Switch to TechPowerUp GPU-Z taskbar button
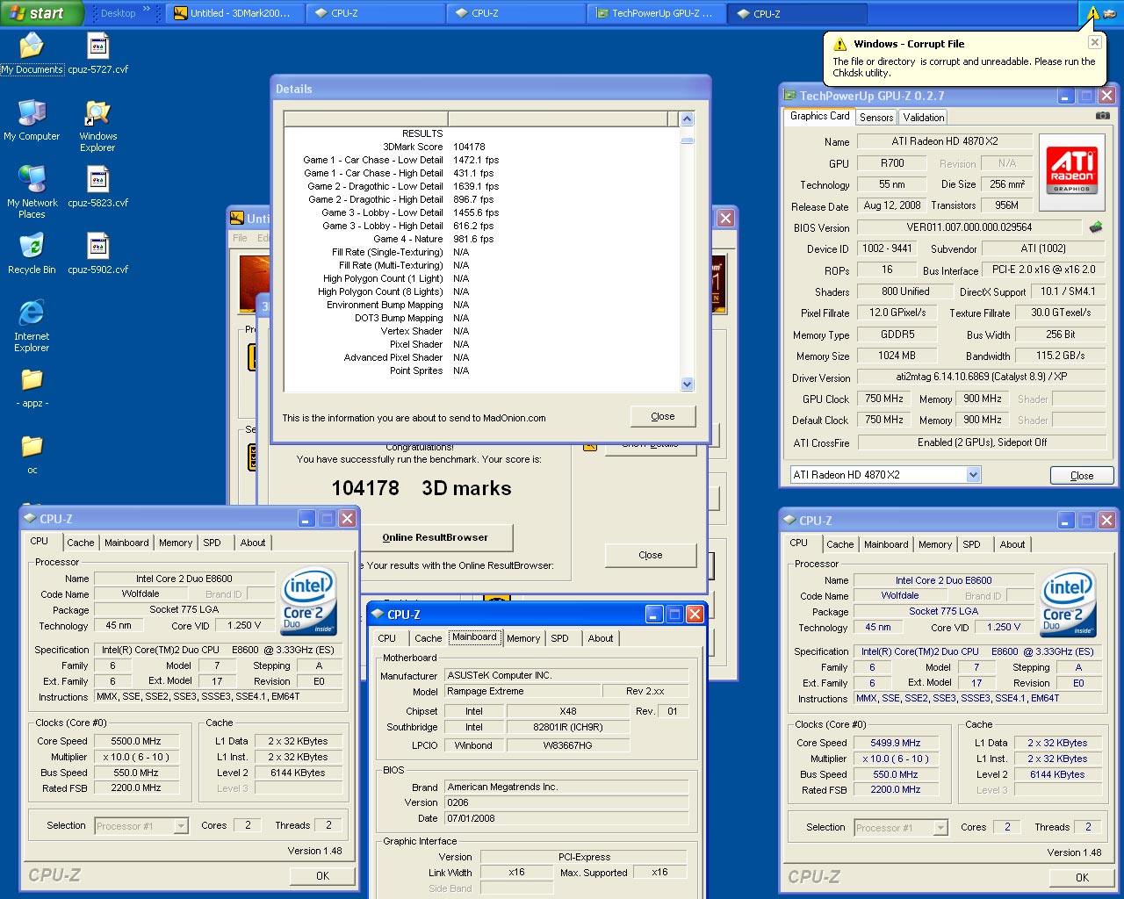This screenshot has width=1124, height=899. click(x=659, y=13)
